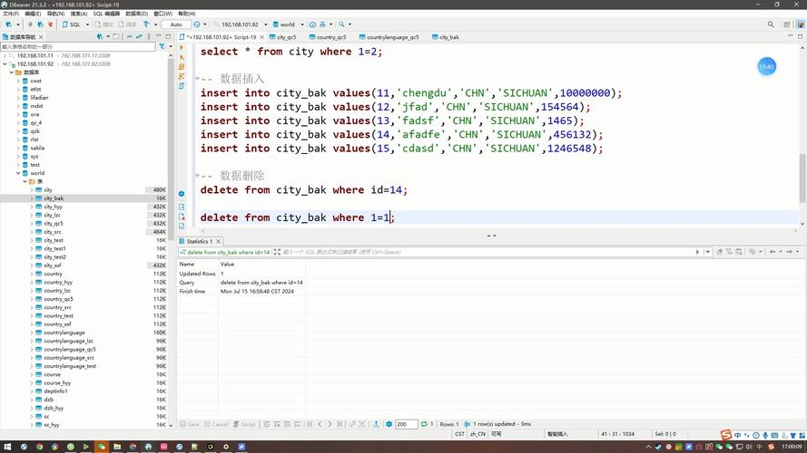Click the collapse-all icon in navigator header
Image resolution: width=807 pixels, height=453 pixels.
129,37
